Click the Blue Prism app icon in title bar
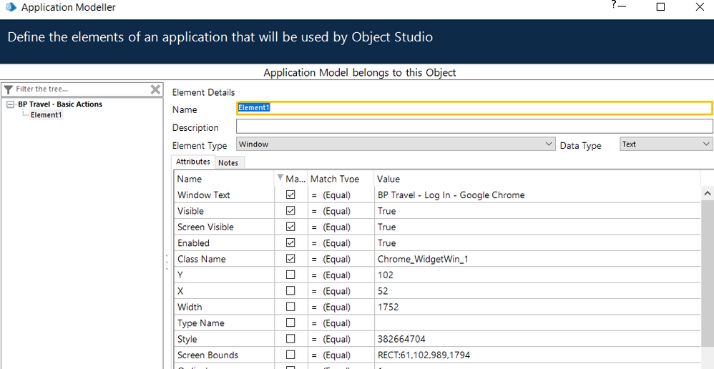Viewport: 714px width, 369px height. tap(11, 8)
